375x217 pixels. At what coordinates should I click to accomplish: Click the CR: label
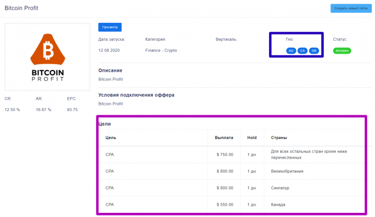(x=8, y=99)
